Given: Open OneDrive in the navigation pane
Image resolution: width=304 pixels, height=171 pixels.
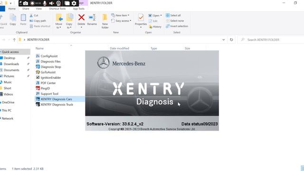Looking at the screenshot, I should click(x=8, y=103).
